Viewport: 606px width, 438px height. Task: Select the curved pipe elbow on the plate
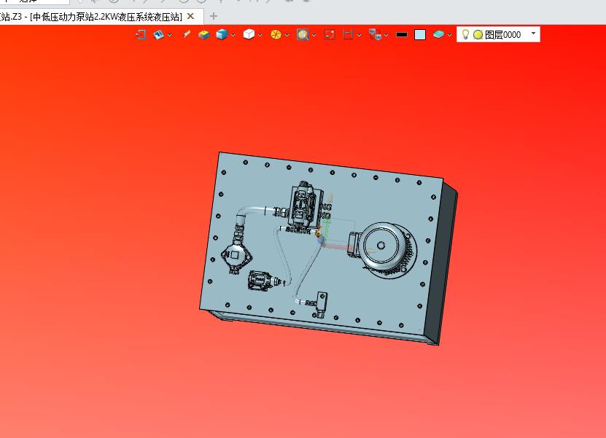251,214
